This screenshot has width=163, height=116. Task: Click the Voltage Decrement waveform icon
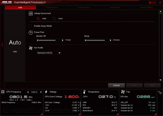tap(31, 13)
